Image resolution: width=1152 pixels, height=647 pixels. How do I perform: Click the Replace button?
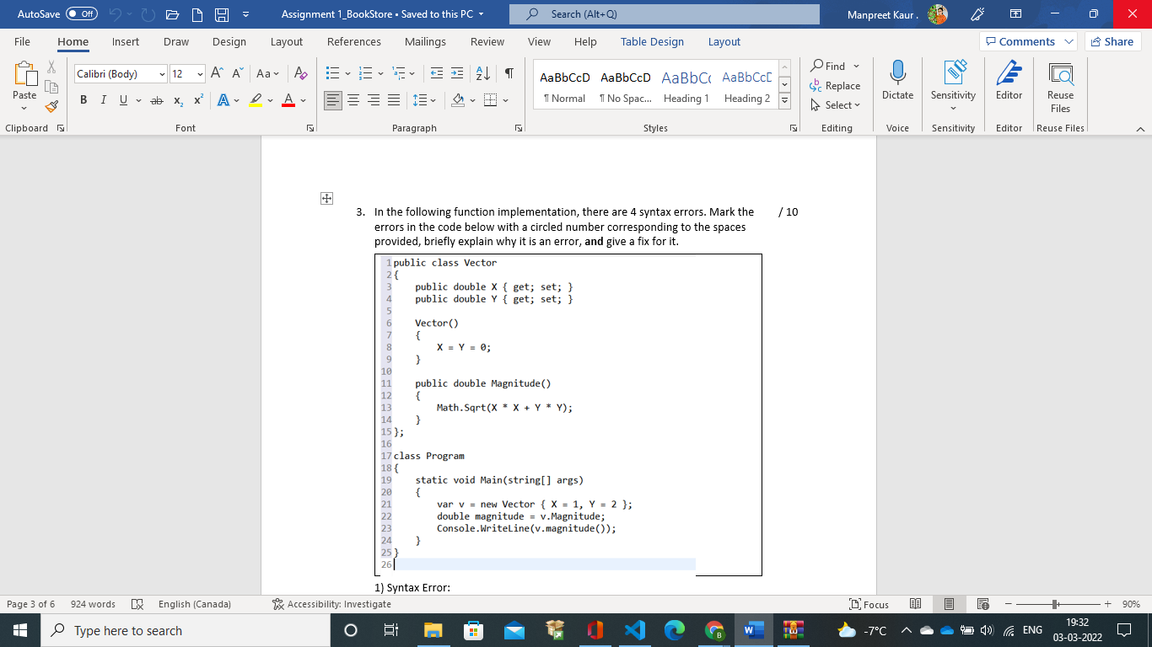point(835,85)
